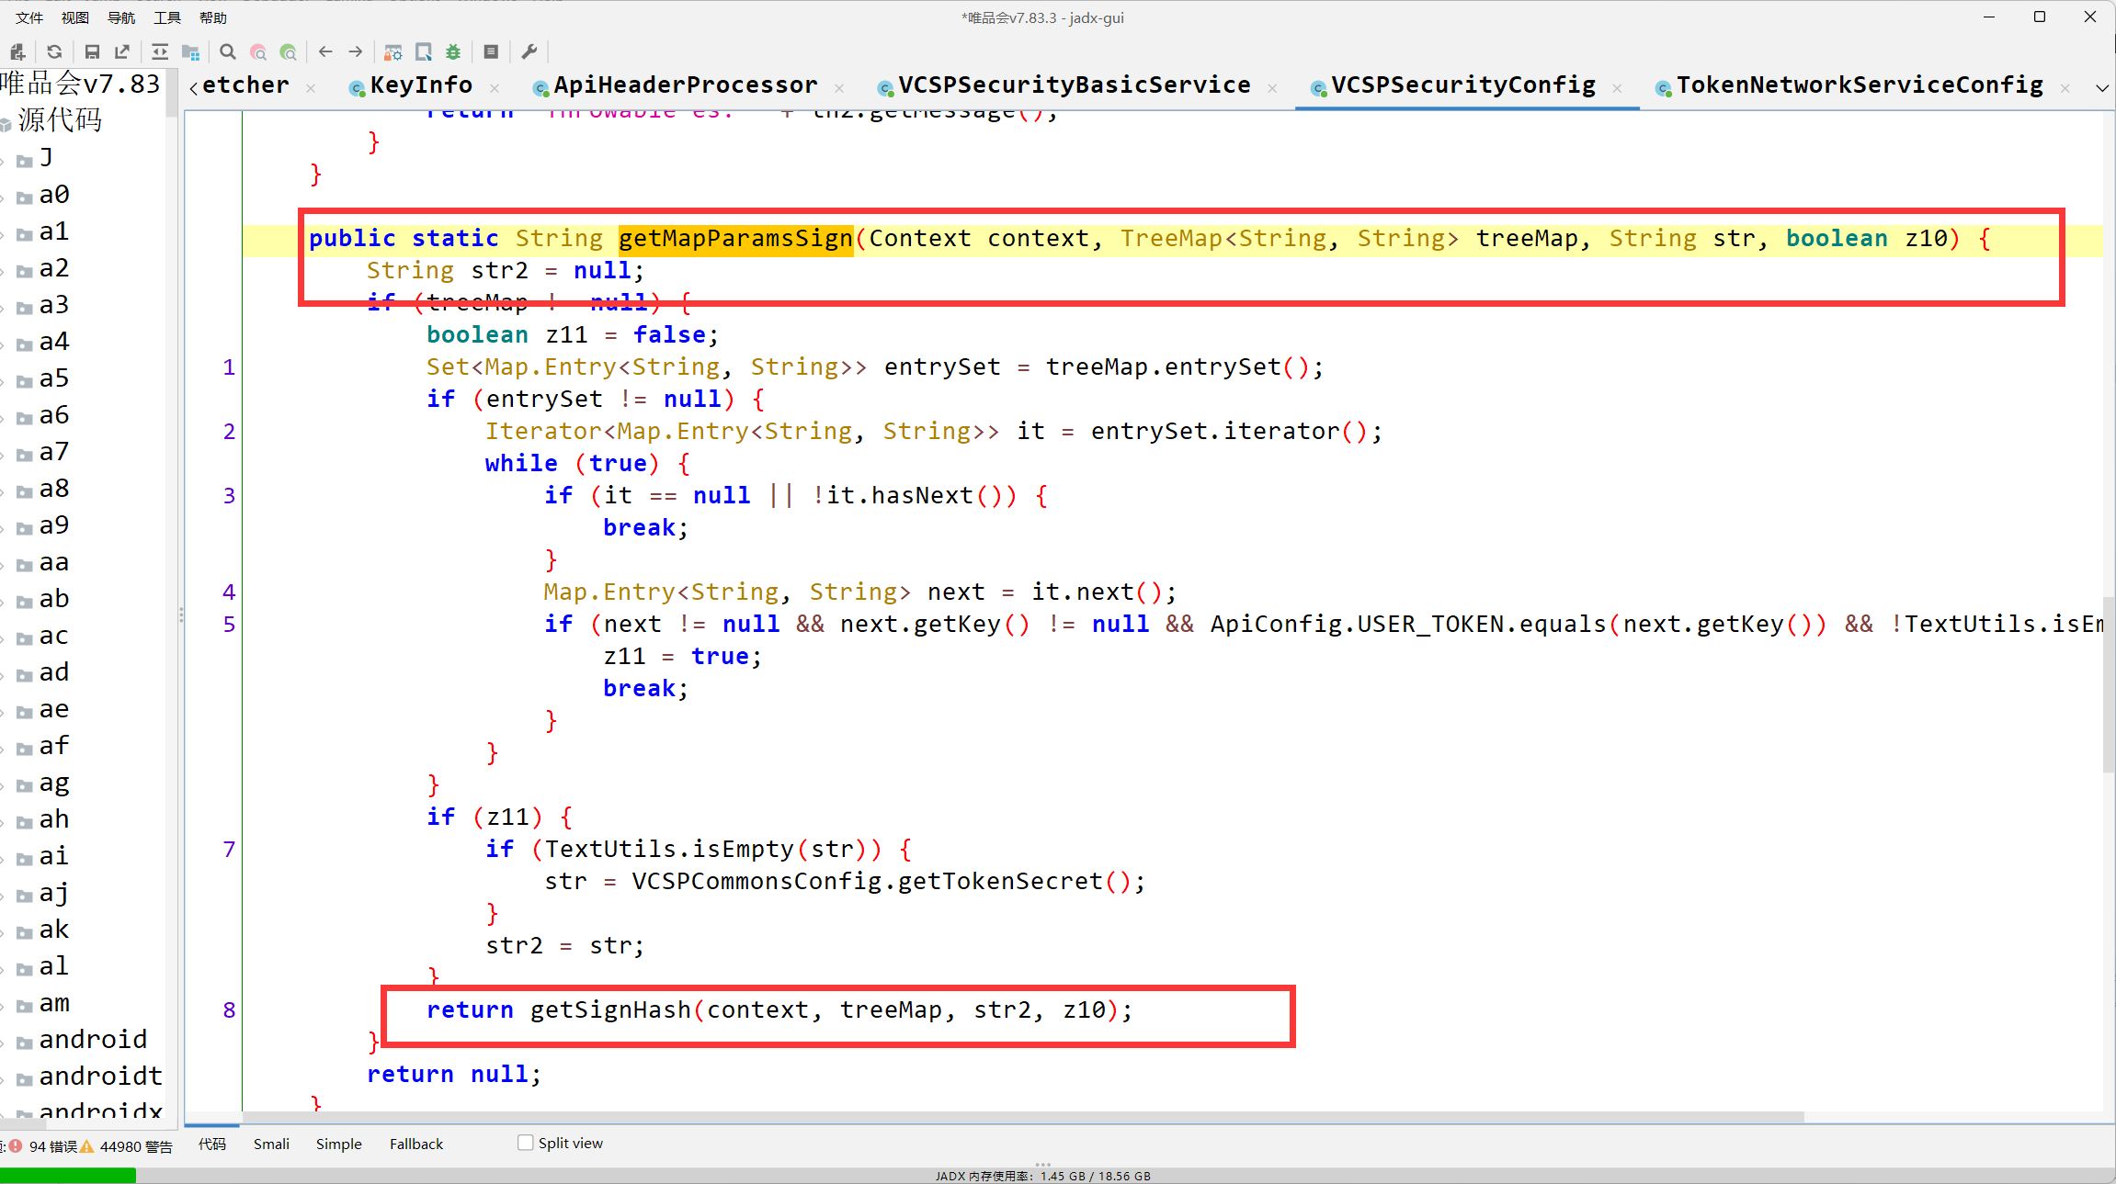Click the getSignHash call in return statement
The width and height of the screenshot is (2116, 1184).
click(610, 1010)
